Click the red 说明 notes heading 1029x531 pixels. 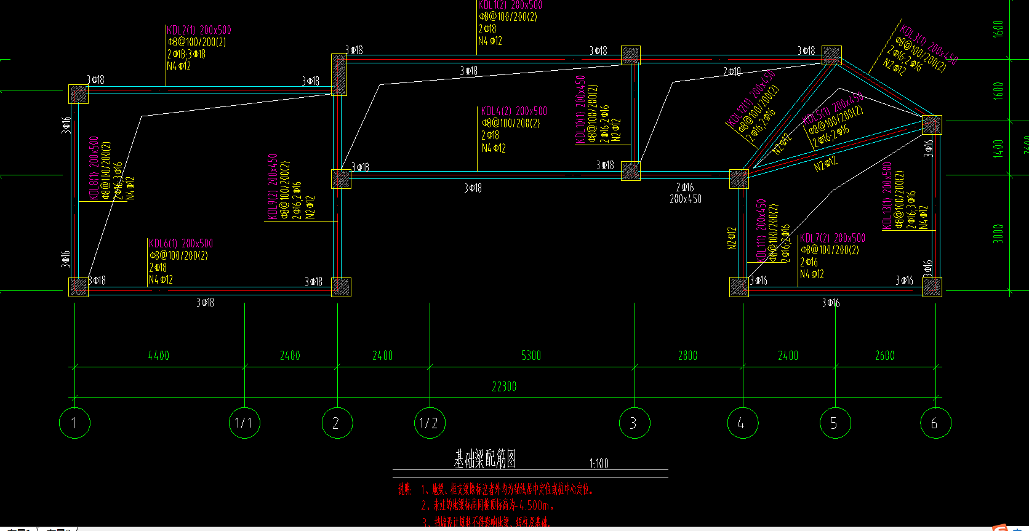(x=404, y=489)
